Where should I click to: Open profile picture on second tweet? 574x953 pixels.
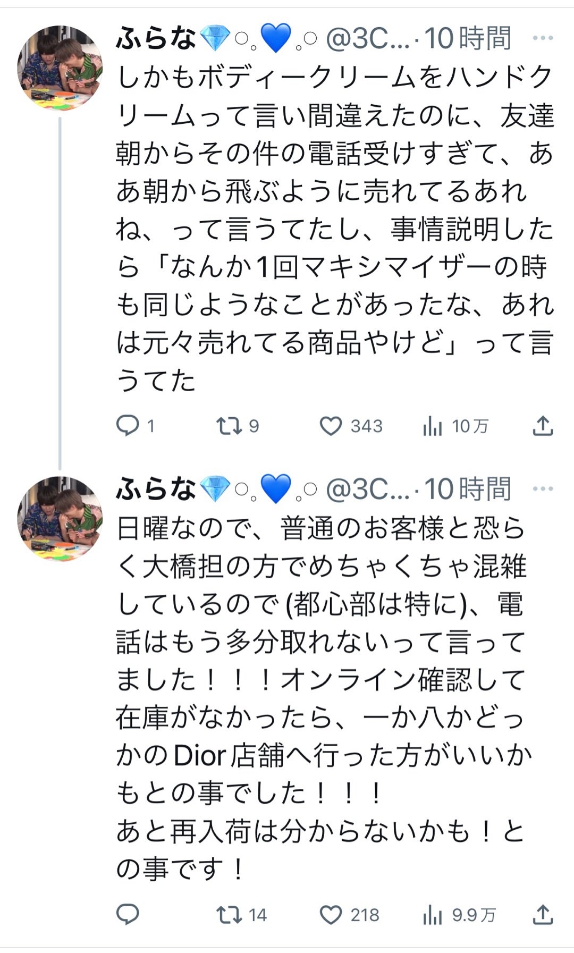60,518
